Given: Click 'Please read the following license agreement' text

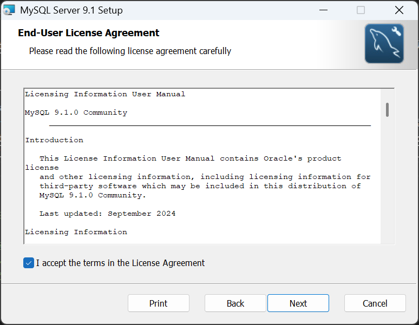Looking at the screenshot, I should coord(130,51).
